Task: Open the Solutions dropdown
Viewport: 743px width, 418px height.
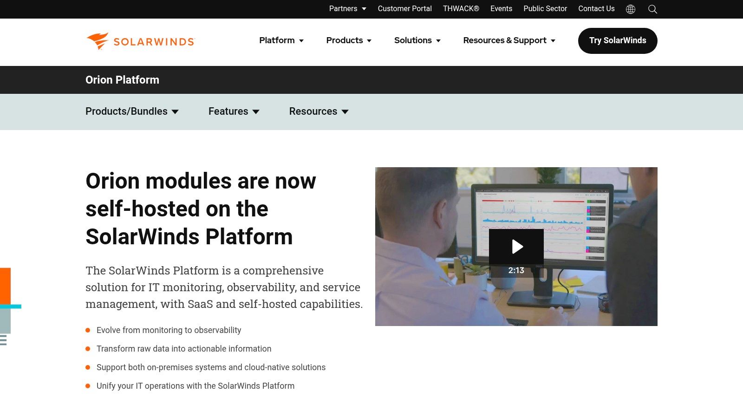Action: [417, 40]
